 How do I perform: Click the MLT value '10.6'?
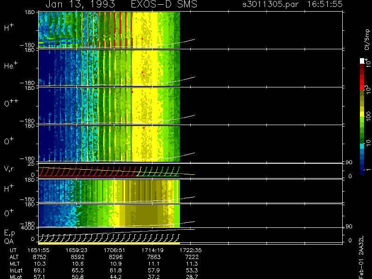78,264
